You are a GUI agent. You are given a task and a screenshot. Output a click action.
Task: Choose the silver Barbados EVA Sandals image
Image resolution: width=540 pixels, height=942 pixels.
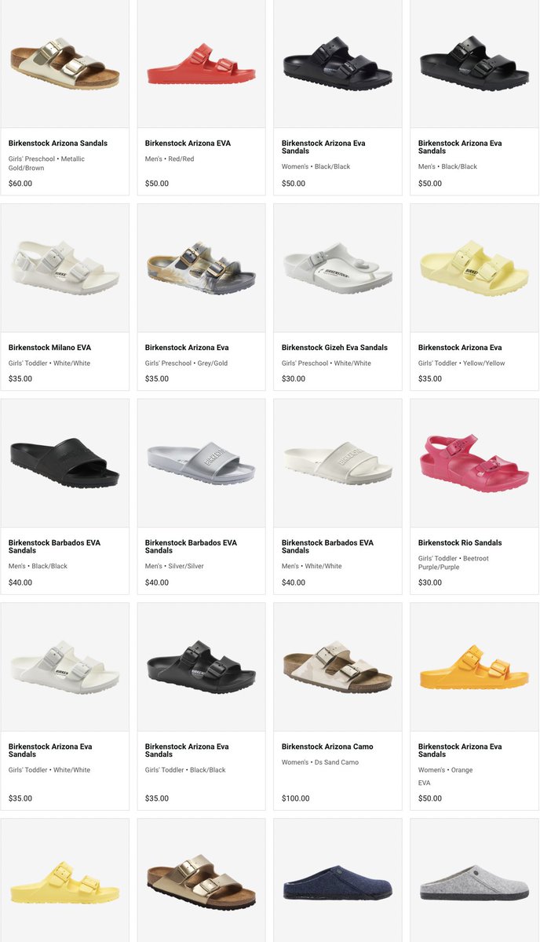tap(201, 463)
